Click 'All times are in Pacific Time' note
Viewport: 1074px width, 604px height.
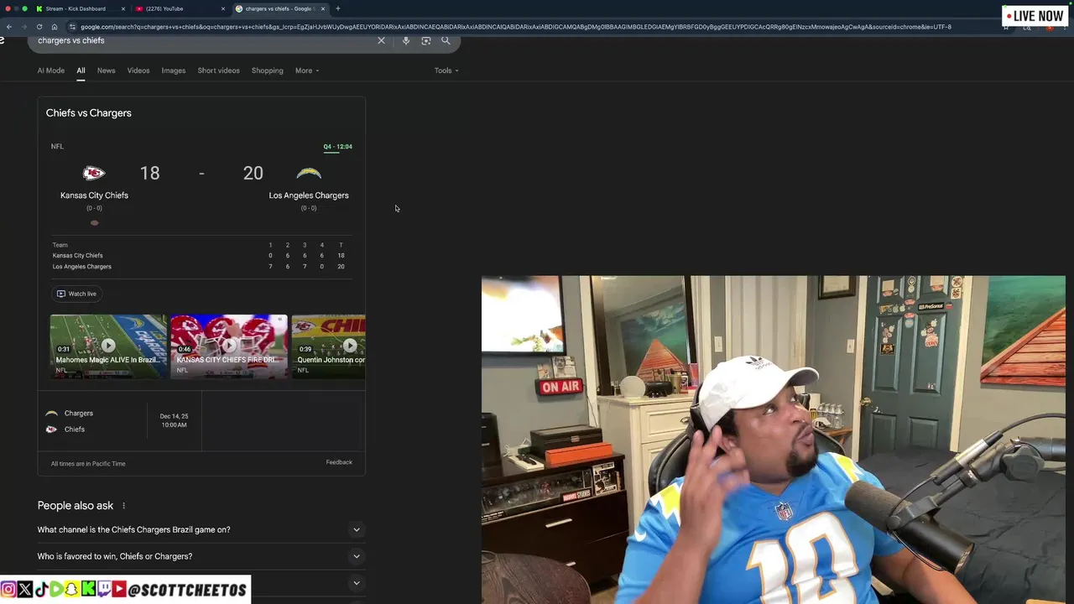pos(88,464)
